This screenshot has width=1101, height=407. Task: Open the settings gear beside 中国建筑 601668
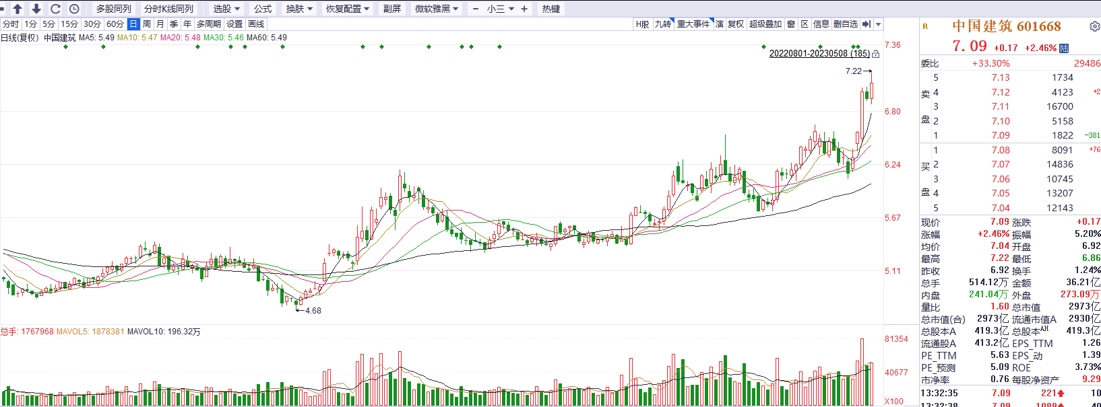tap(1095, 26)
